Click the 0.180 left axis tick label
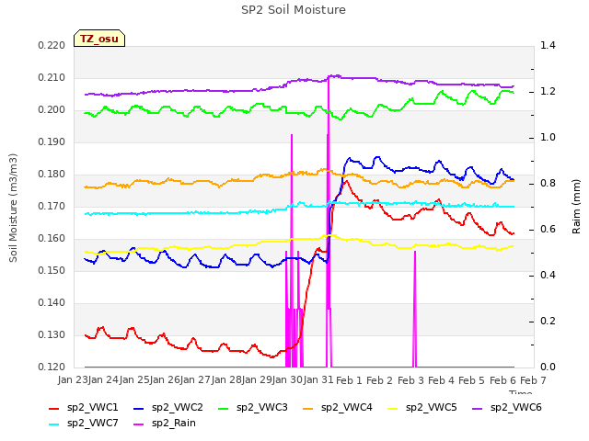 tap(52, 175)
